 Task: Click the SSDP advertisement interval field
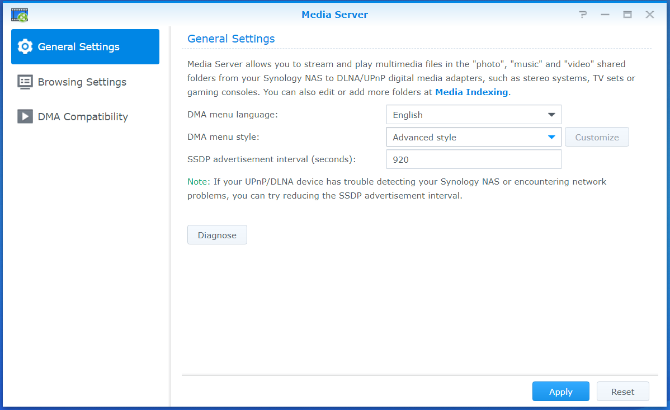point(473,159)
